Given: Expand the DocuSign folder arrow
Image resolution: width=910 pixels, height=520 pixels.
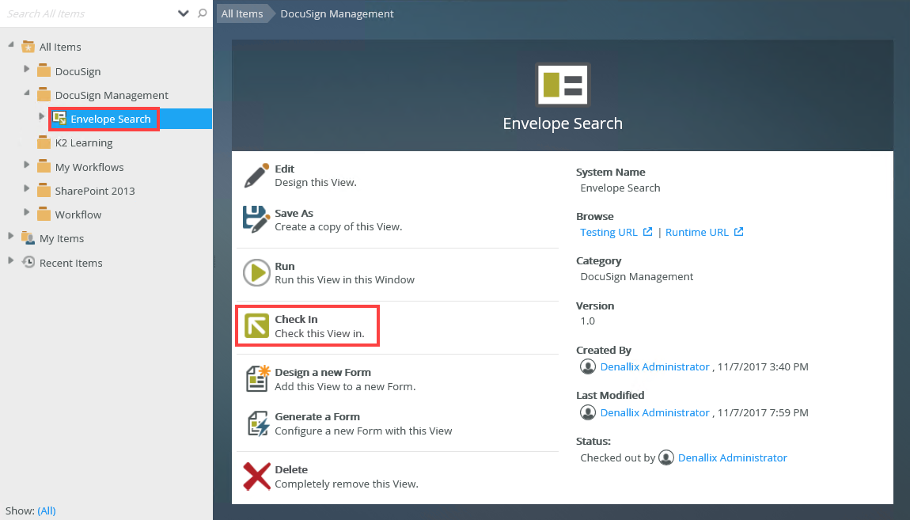Looking at the screenshot, I should tap(26, 69).
